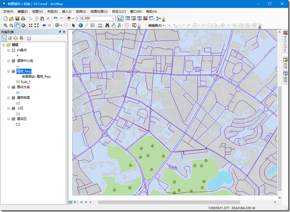290x212 pixels.
Task: Uncheck the 道路中心线 layer checkbox
Action: pyautogui.click(x=13, y=61)
